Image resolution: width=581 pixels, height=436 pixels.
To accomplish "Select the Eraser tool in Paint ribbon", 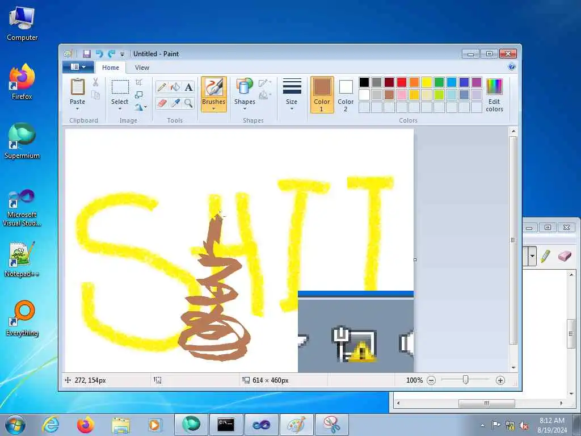I will [x=162, y=103].
